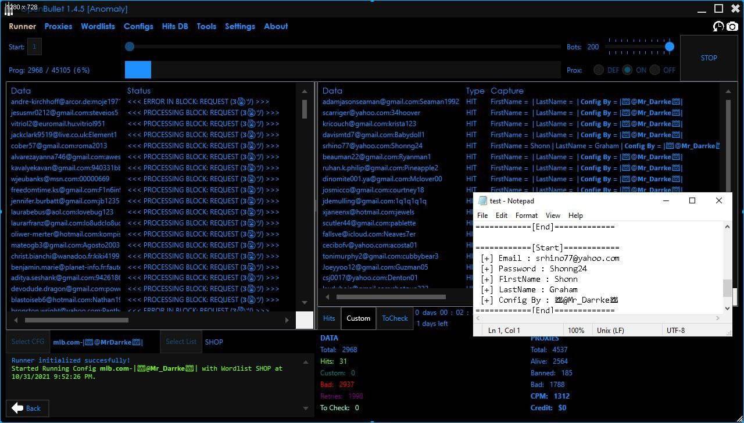Open the Edit menu in Notepad
The image size is (744, 423).
click(x=502, y=215)
